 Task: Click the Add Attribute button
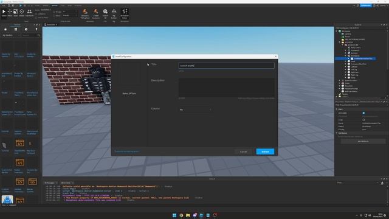pos(363,141)
